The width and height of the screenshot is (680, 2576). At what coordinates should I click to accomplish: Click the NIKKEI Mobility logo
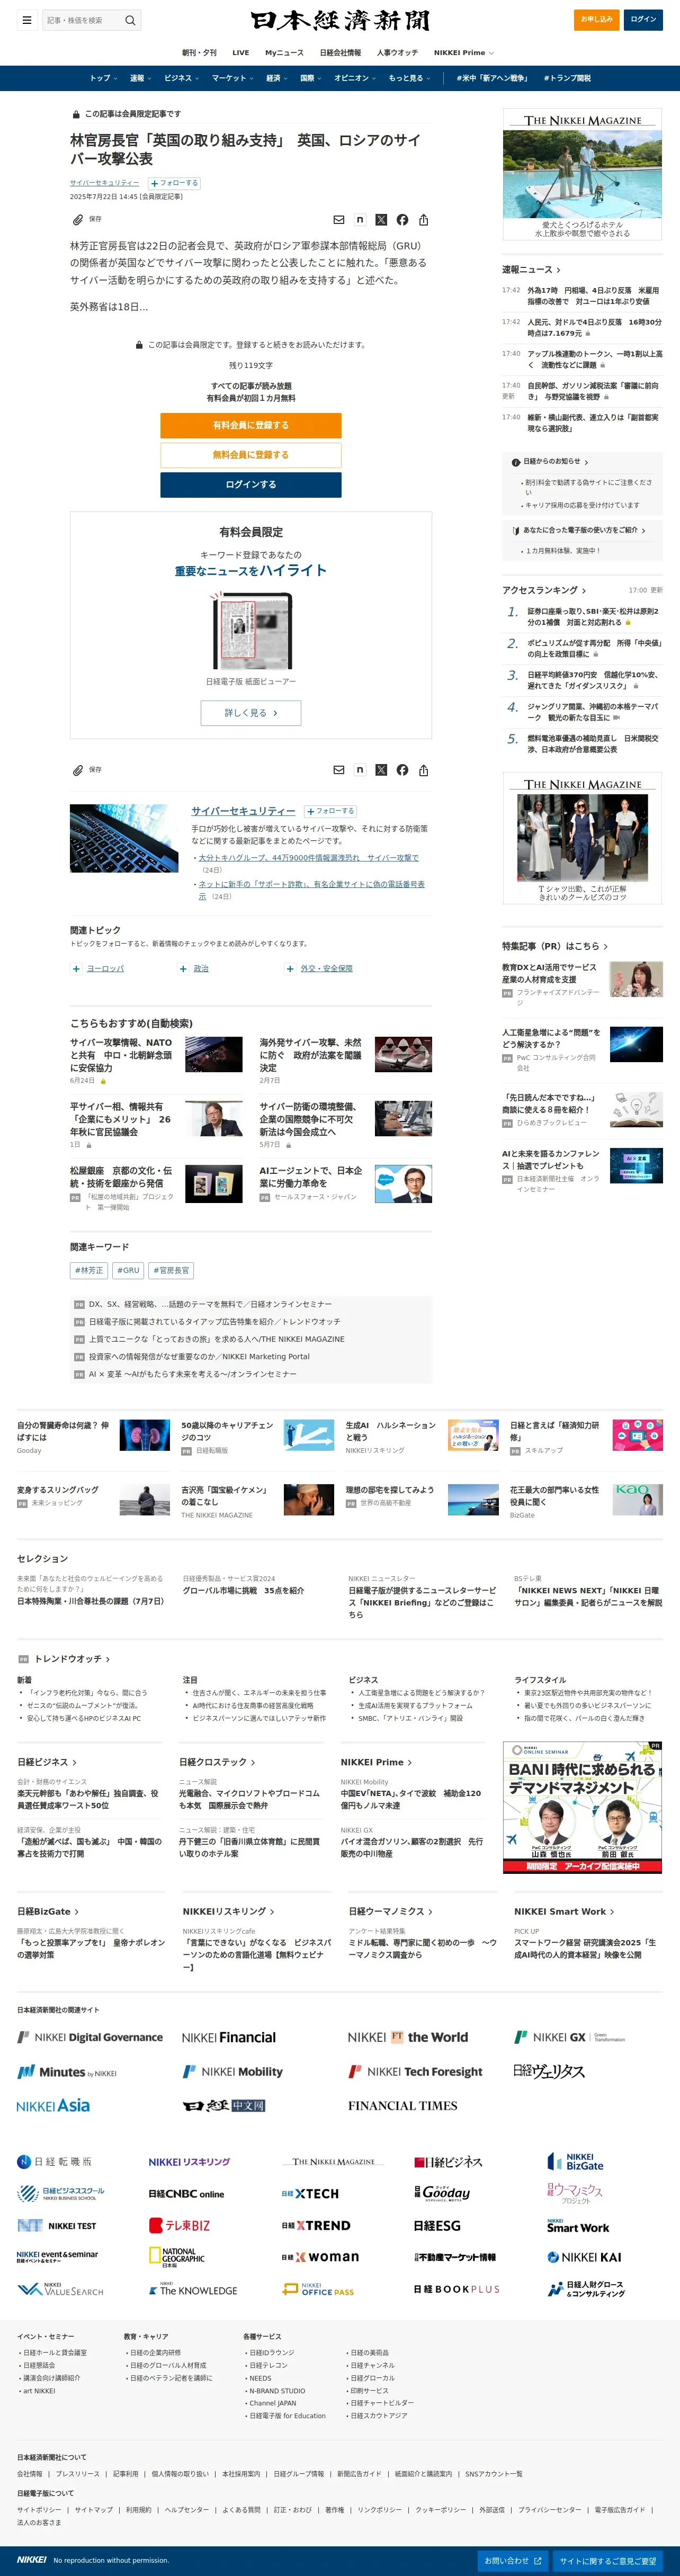[233, 2071]
